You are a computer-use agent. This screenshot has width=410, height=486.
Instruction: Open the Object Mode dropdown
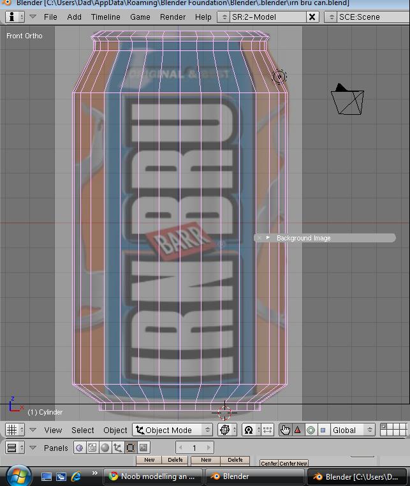(173, 430)
